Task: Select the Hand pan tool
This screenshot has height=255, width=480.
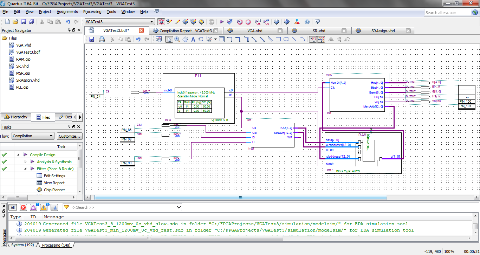Action: click(x=185, y=39)
